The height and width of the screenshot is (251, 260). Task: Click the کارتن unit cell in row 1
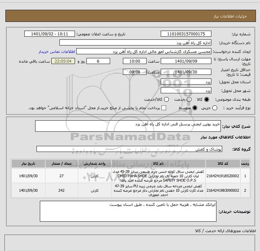[x=95, y=176]
